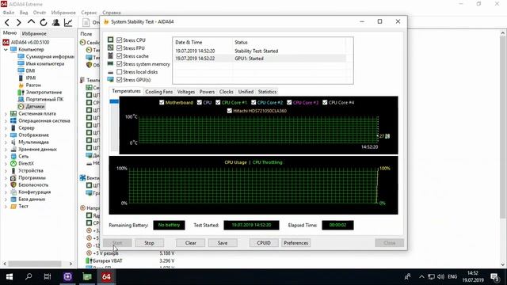
Task: Enable Stress local disks checkbox
Action: [x=120, y=72]
